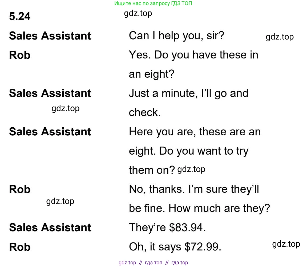This screenshot has height=267, width=307.
Task: Click the "Sales Assistant" label beside "They're $83.94."
Action: (50, 227)
